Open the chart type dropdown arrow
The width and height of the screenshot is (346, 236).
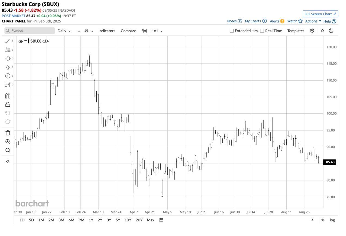[x=92, y=31]
